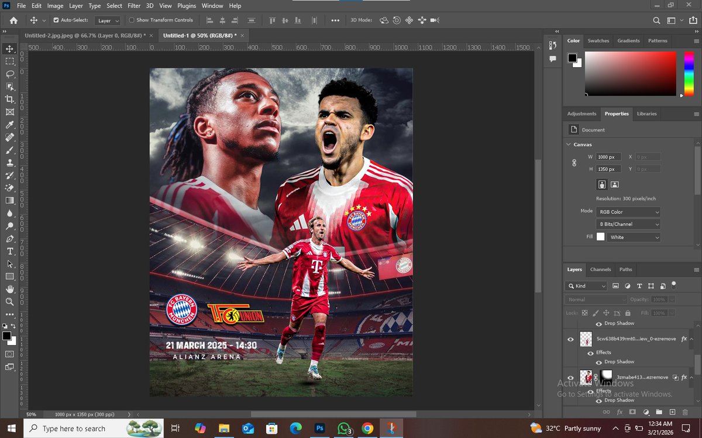
Task: Open the layer filter Kind dropdown
Action: click(587, 286)
